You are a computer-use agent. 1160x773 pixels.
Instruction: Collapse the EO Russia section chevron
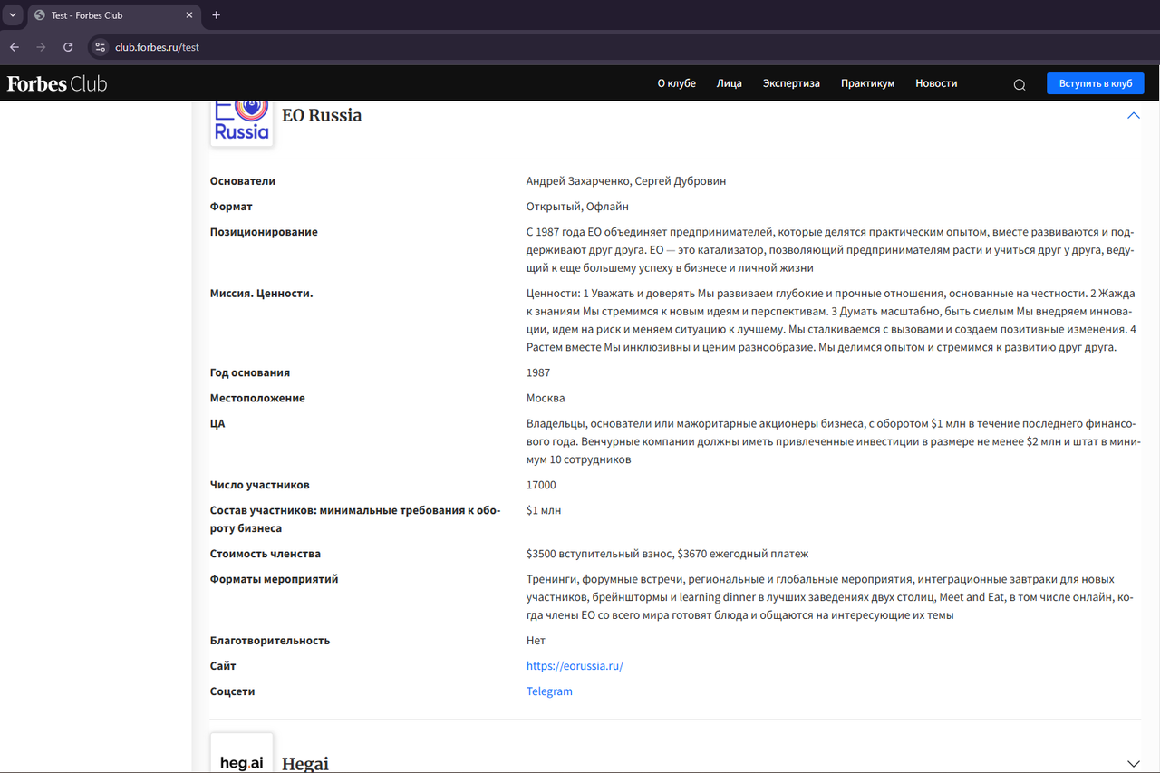1133,116
